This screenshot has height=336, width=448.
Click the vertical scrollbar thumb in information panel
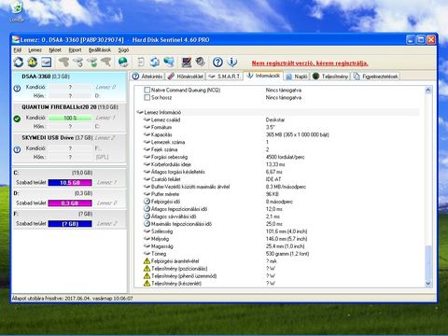(x=428, y=262)
